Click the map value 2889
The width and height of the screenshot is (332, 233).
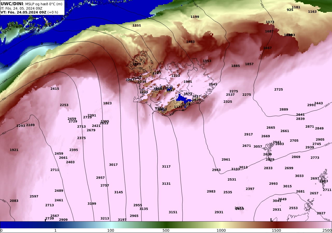point(284,109)
